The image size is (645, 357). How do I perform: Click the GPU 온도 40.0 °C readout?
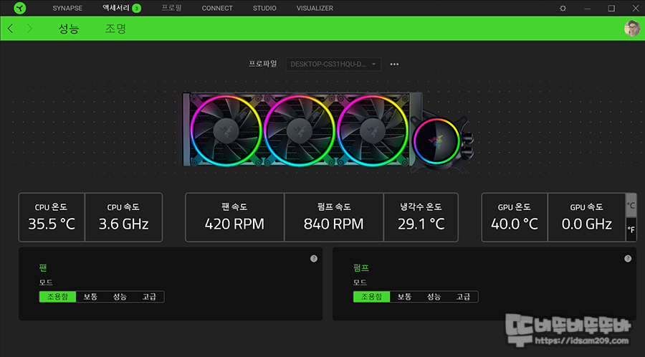tap(514, 217)
